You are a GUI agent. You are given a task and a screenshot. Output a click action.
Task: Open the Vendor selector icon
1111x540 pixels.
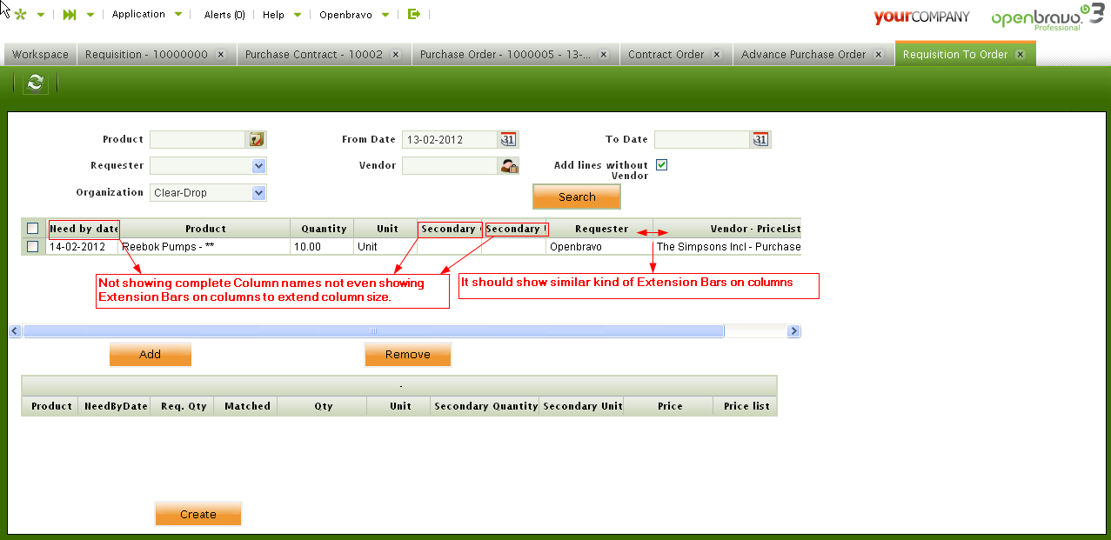tap(509, 165)
